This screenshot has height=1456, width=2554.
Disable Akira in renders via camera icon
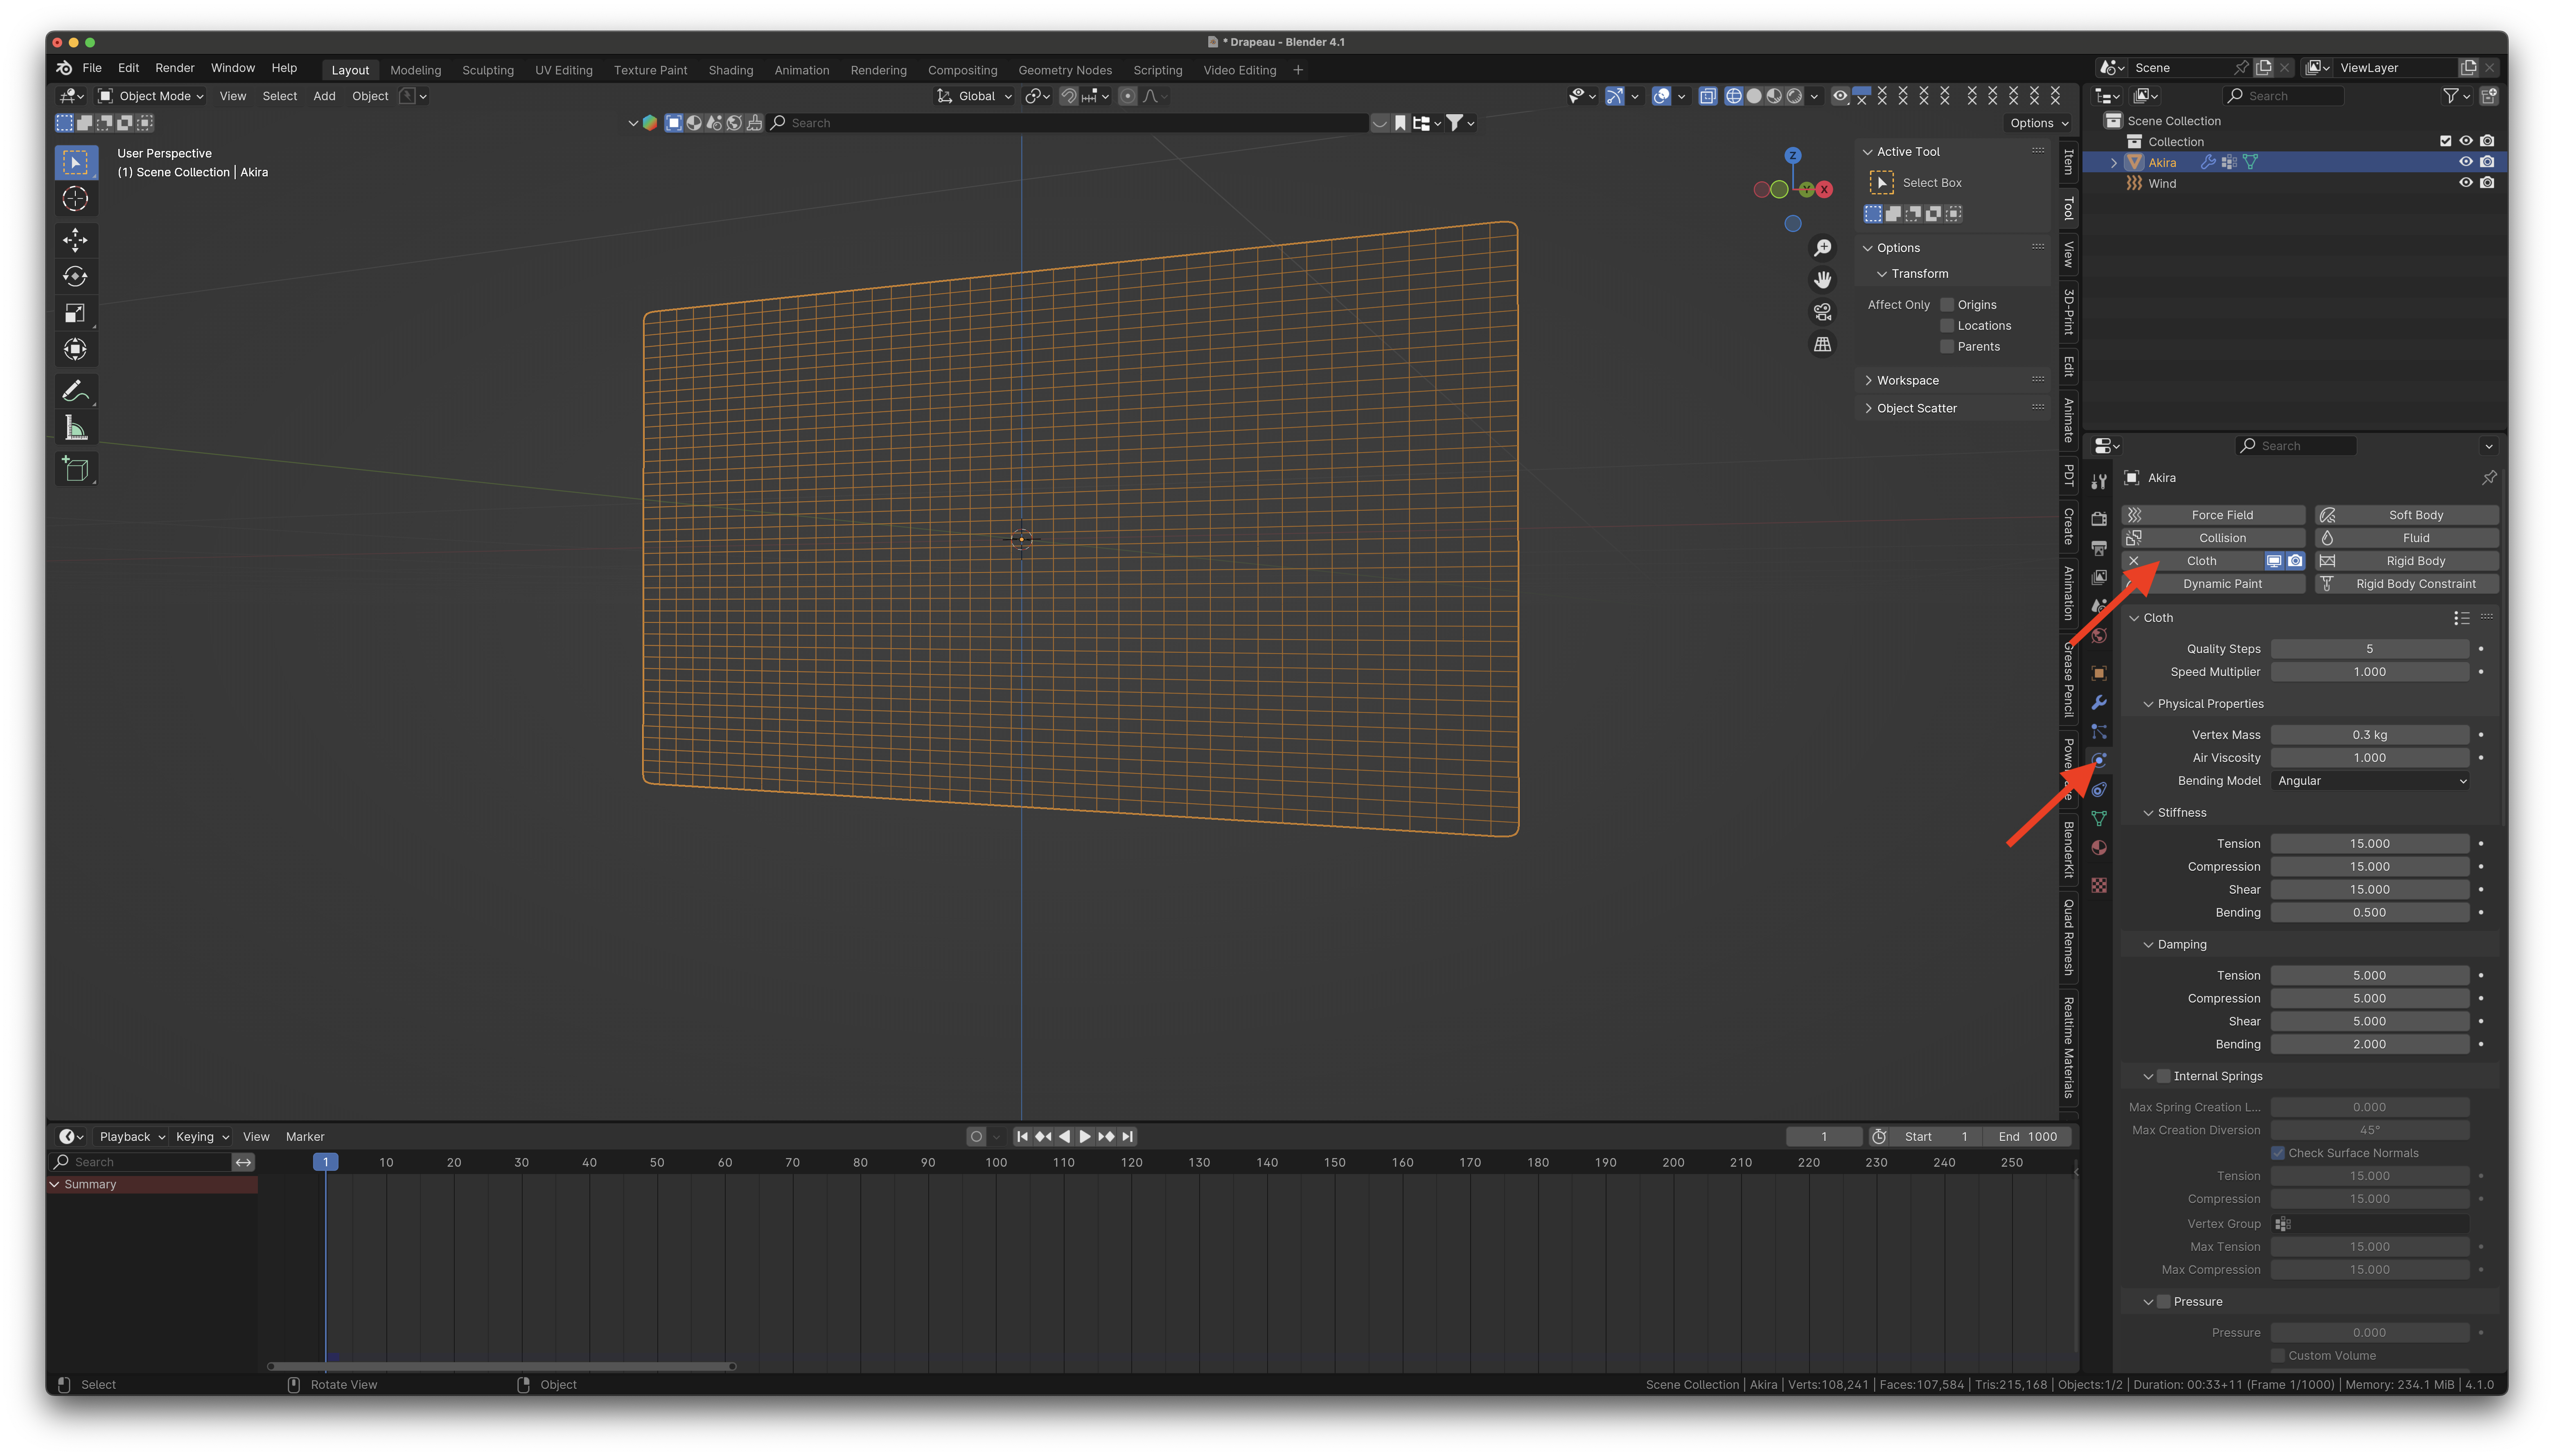pos(2487,162)
